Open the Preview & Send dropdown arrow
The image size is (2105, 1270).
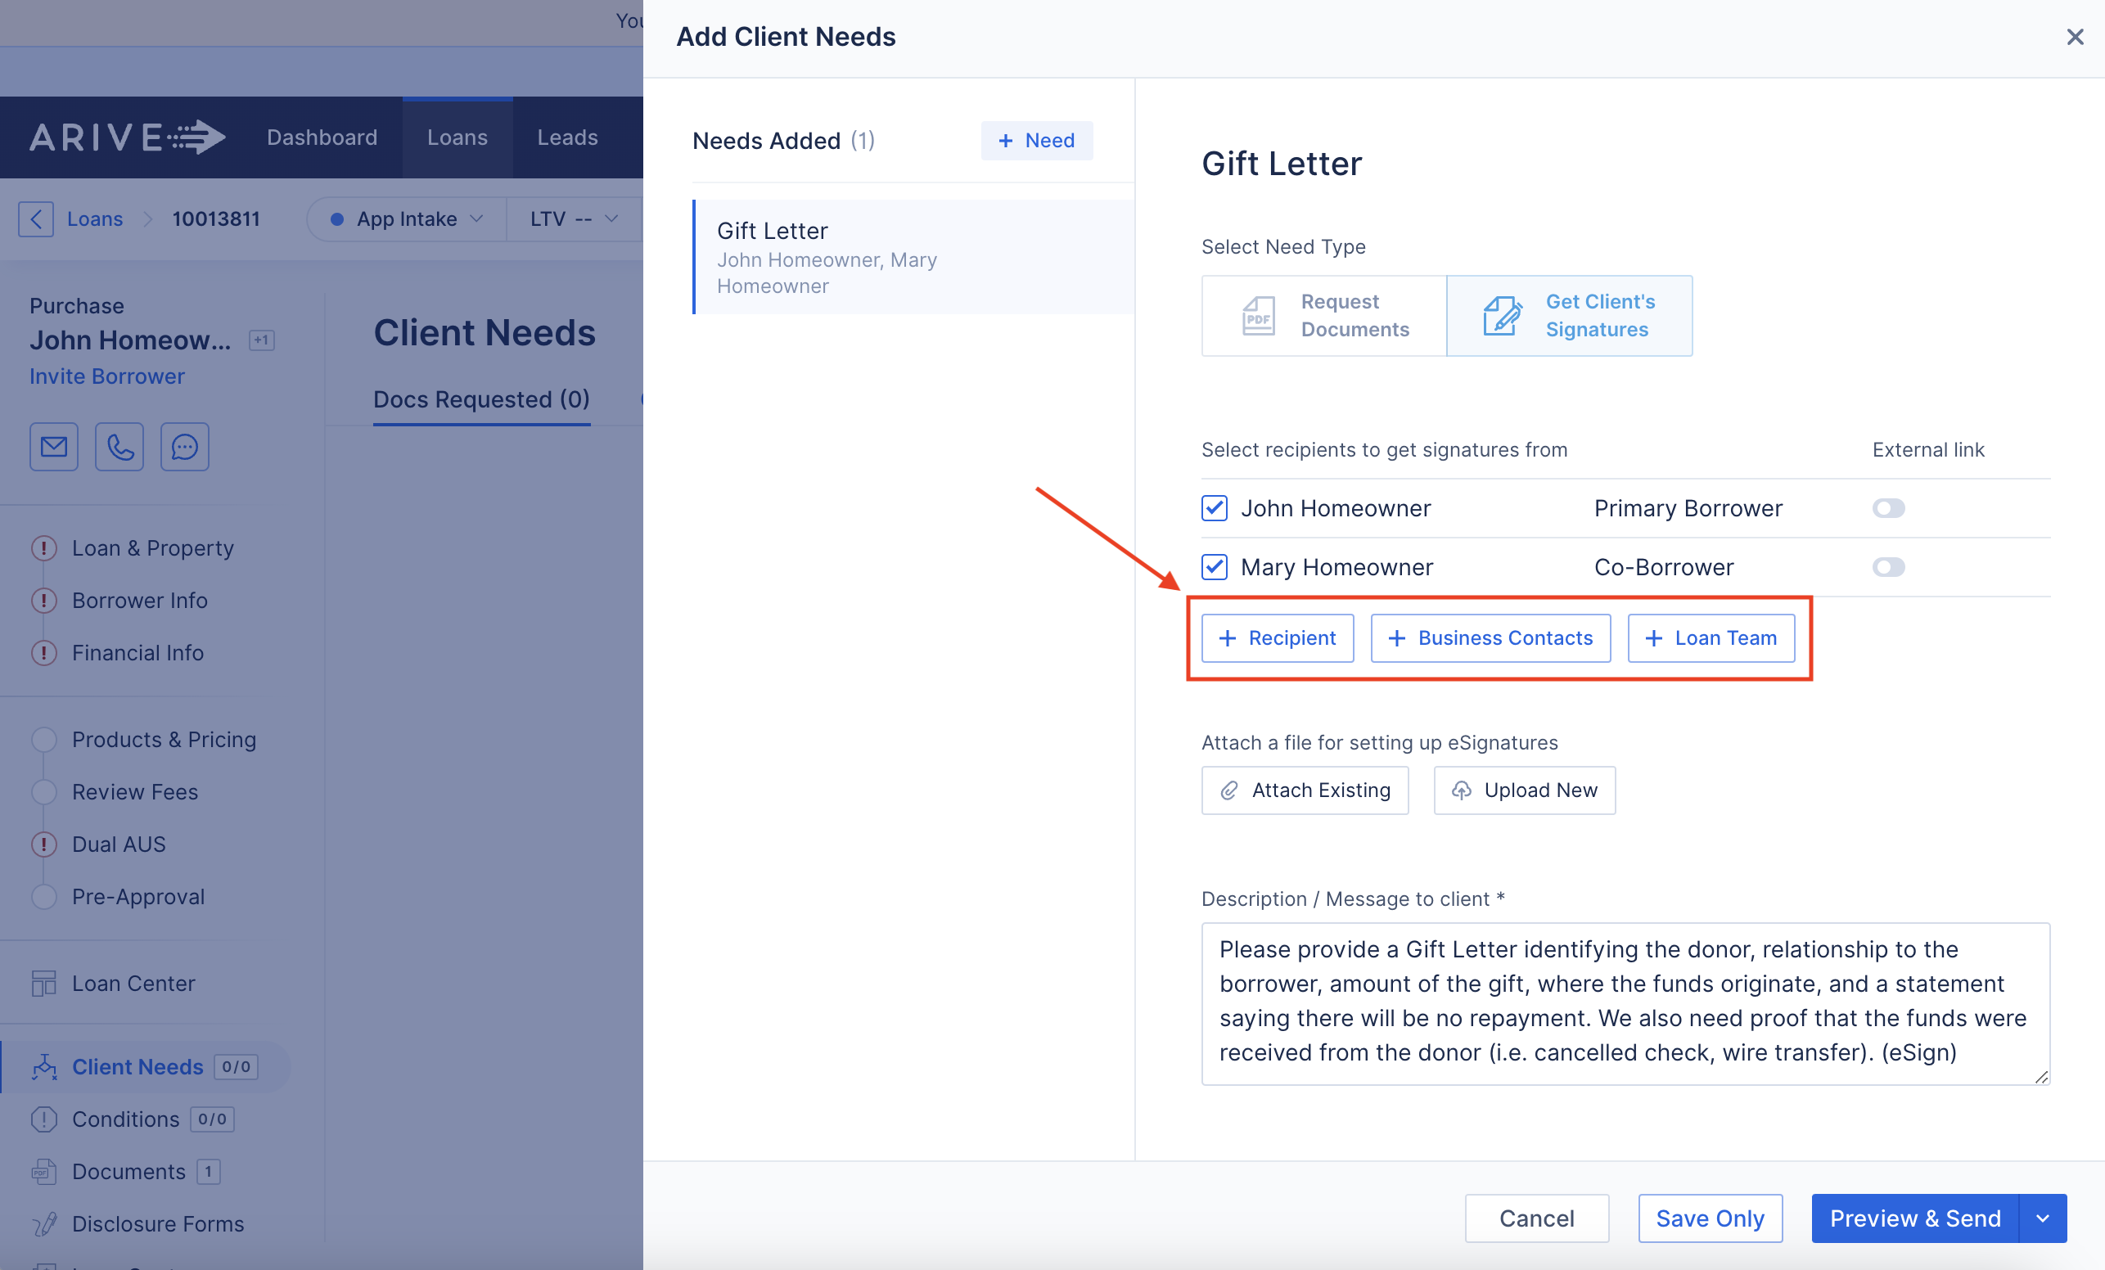coord(2043,1218)
